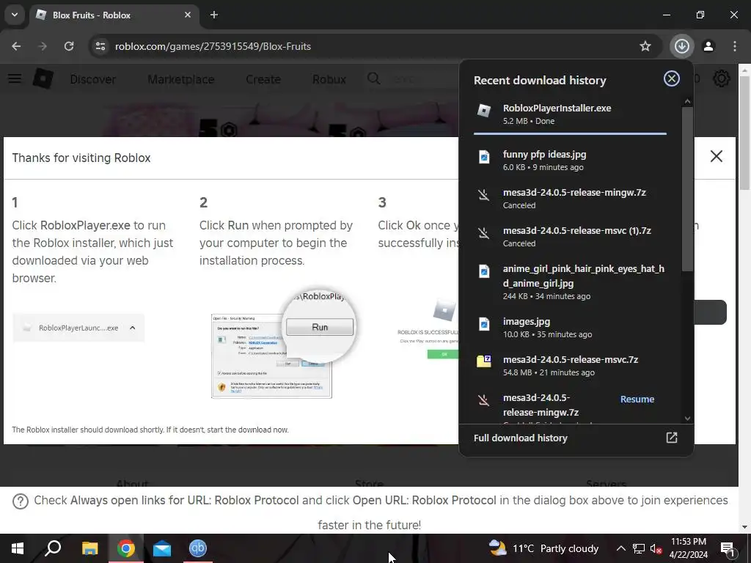
Task: Open images.jpg from download history
Action: tap(570, 328)
